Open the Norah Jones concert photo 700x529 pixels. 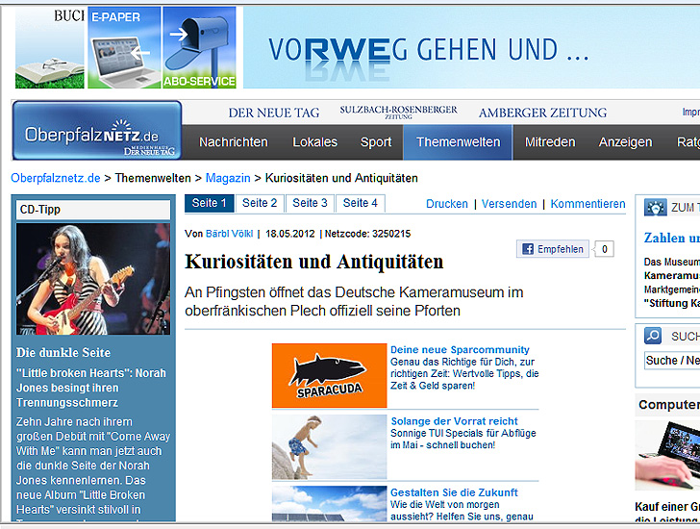[x=93, y=279]
